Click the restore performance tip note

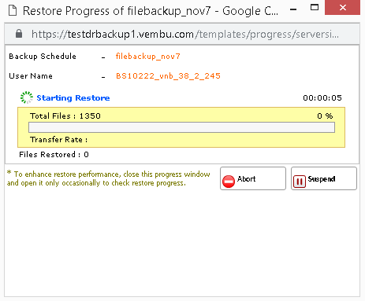tap(109, 178)
